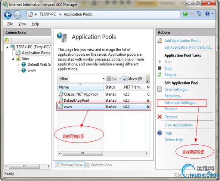Click the green Refresh page icon
This screenshot has width=220, height=181.
tap(185, 14)
